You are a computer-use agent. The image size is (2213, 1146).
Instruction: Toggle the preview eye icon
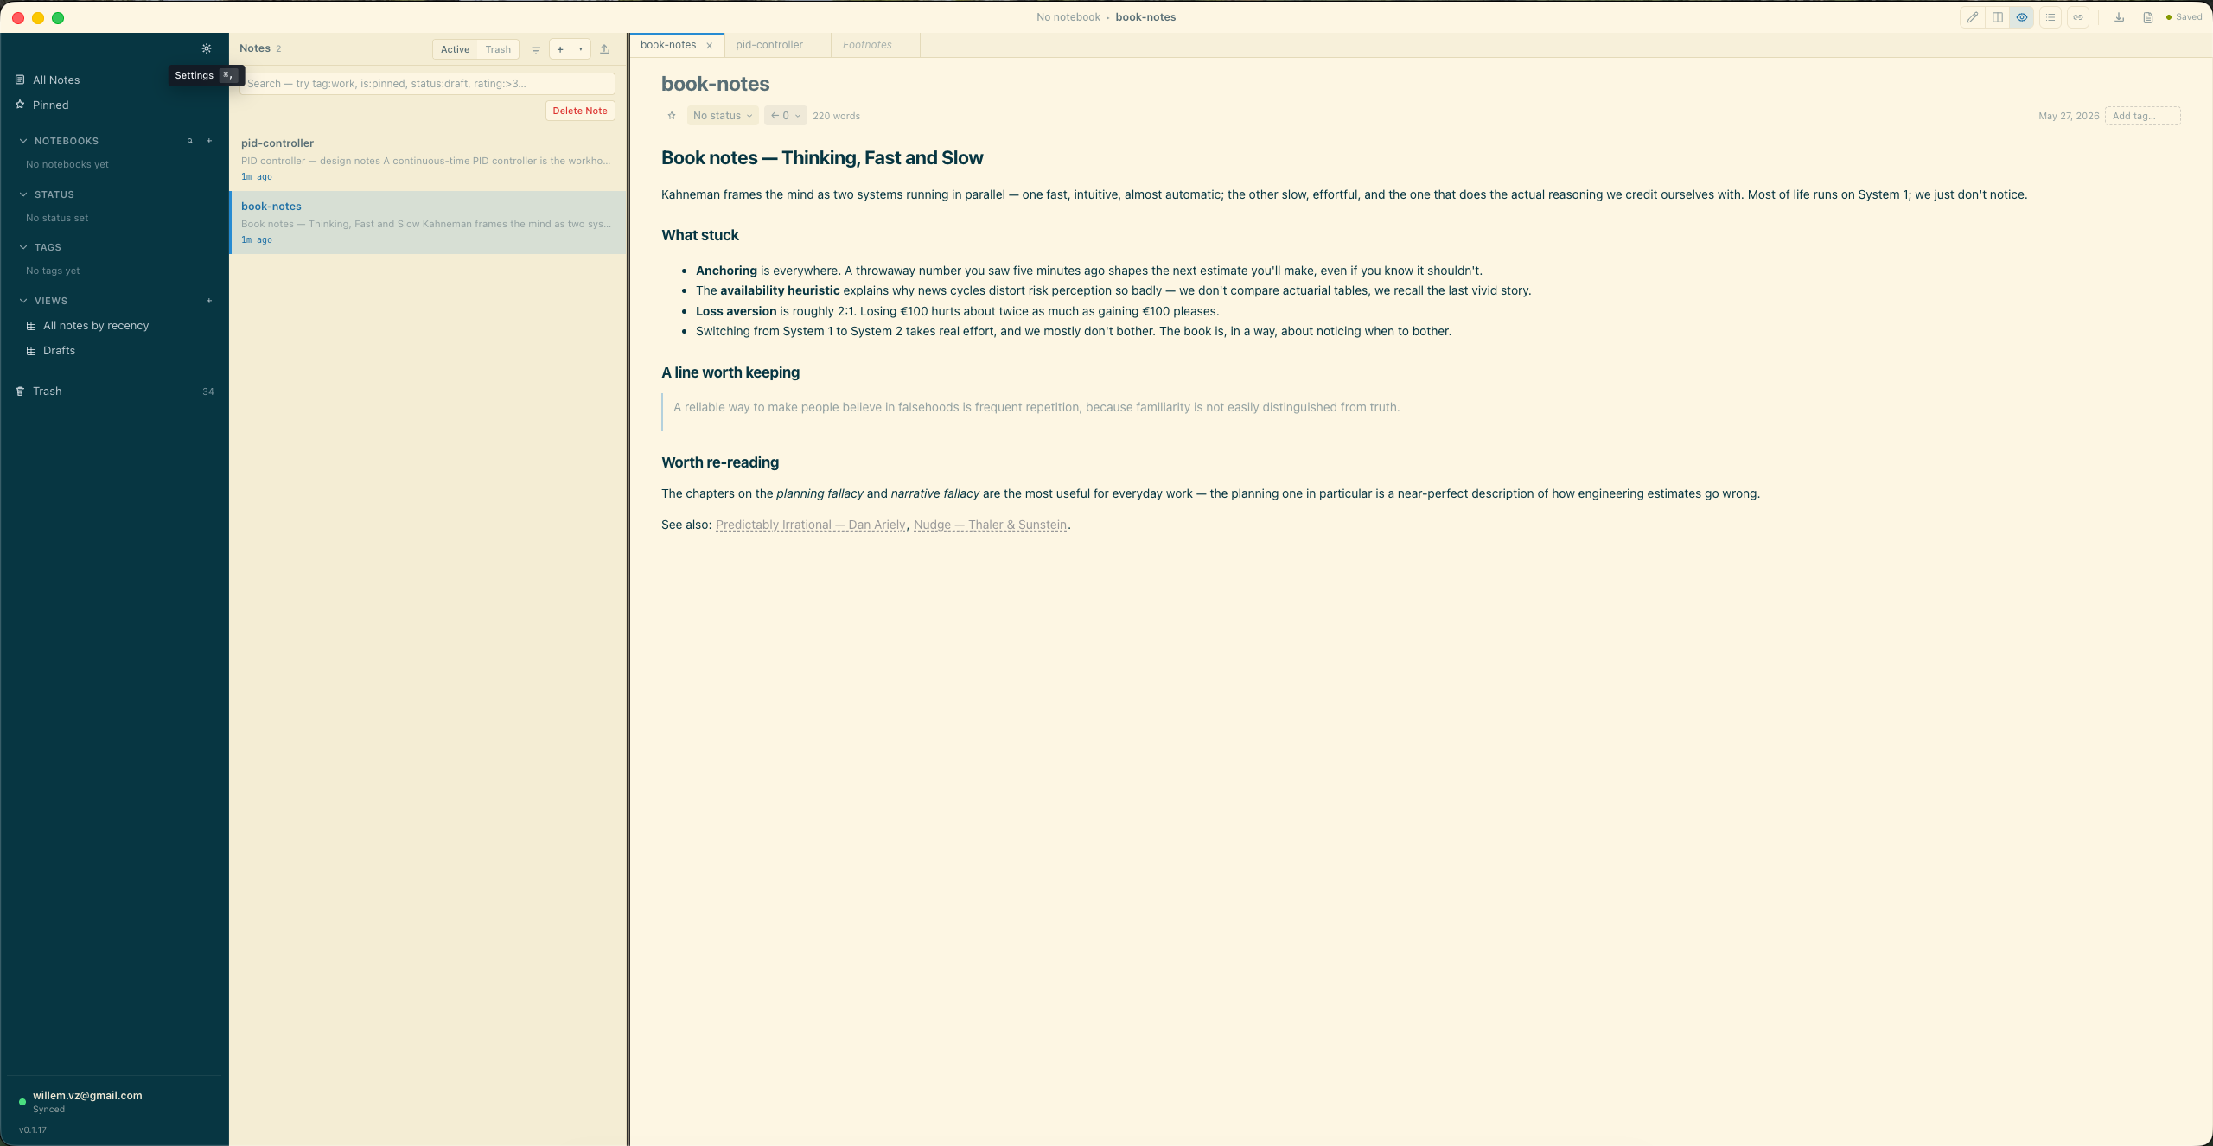click(2022, 17)
